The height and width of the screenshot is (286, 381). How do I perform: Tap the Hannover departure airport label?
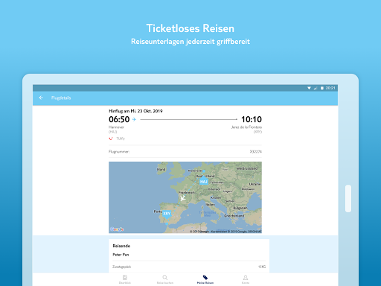point(116,127)
